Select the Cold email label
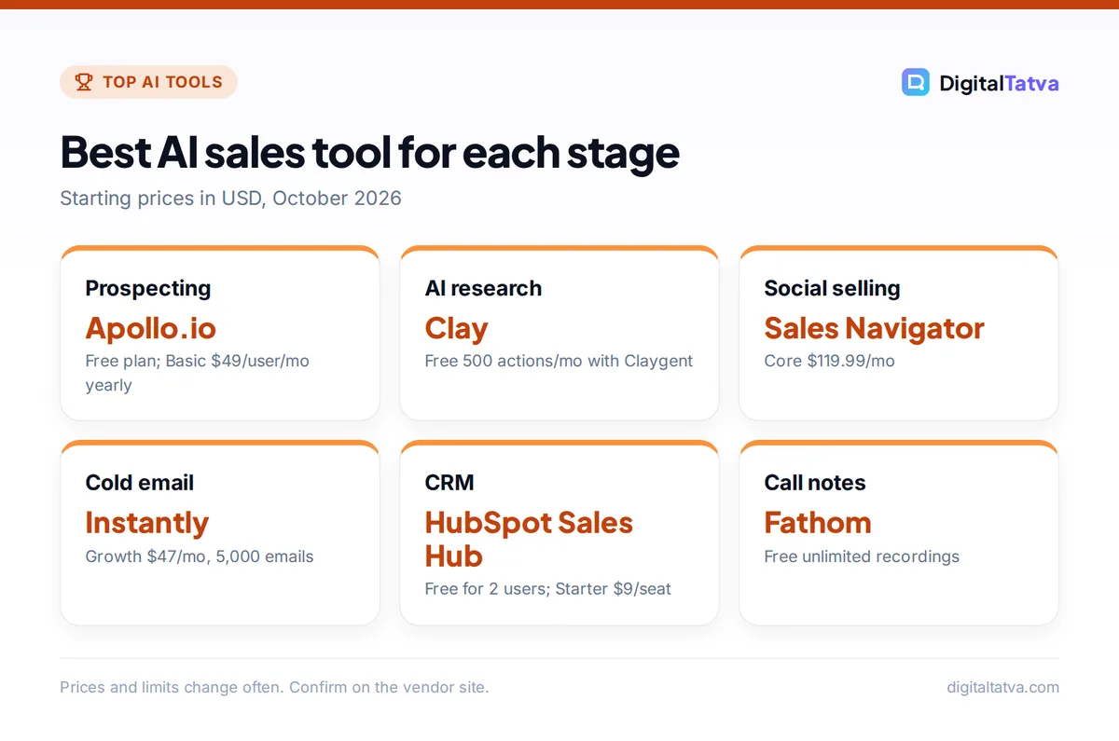Viewport: 1119px width, 741px height. (140, 483)
